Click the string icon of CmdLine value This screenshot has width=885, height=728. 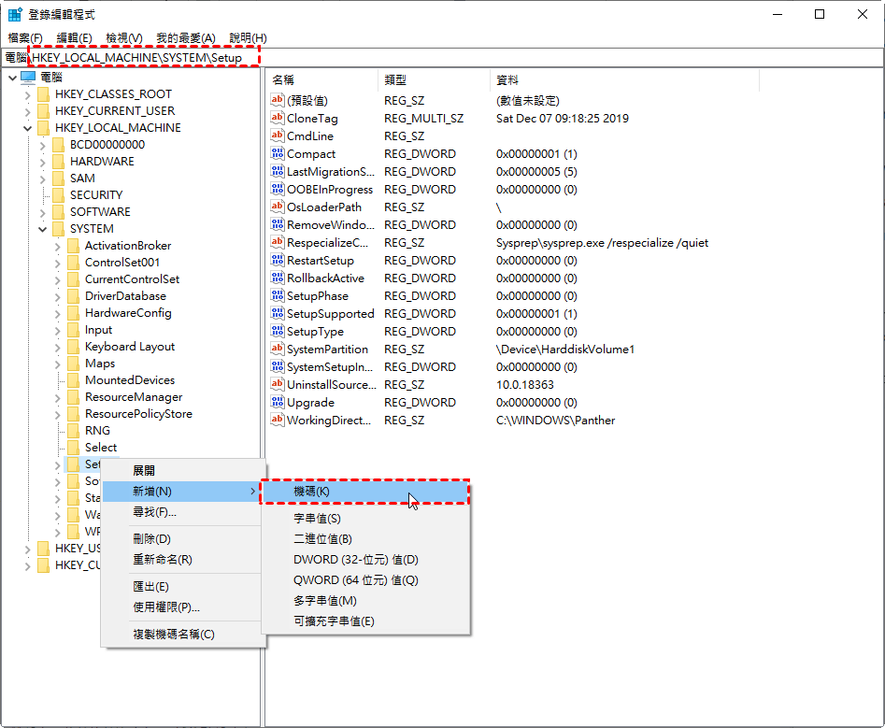tap(278, 136)
